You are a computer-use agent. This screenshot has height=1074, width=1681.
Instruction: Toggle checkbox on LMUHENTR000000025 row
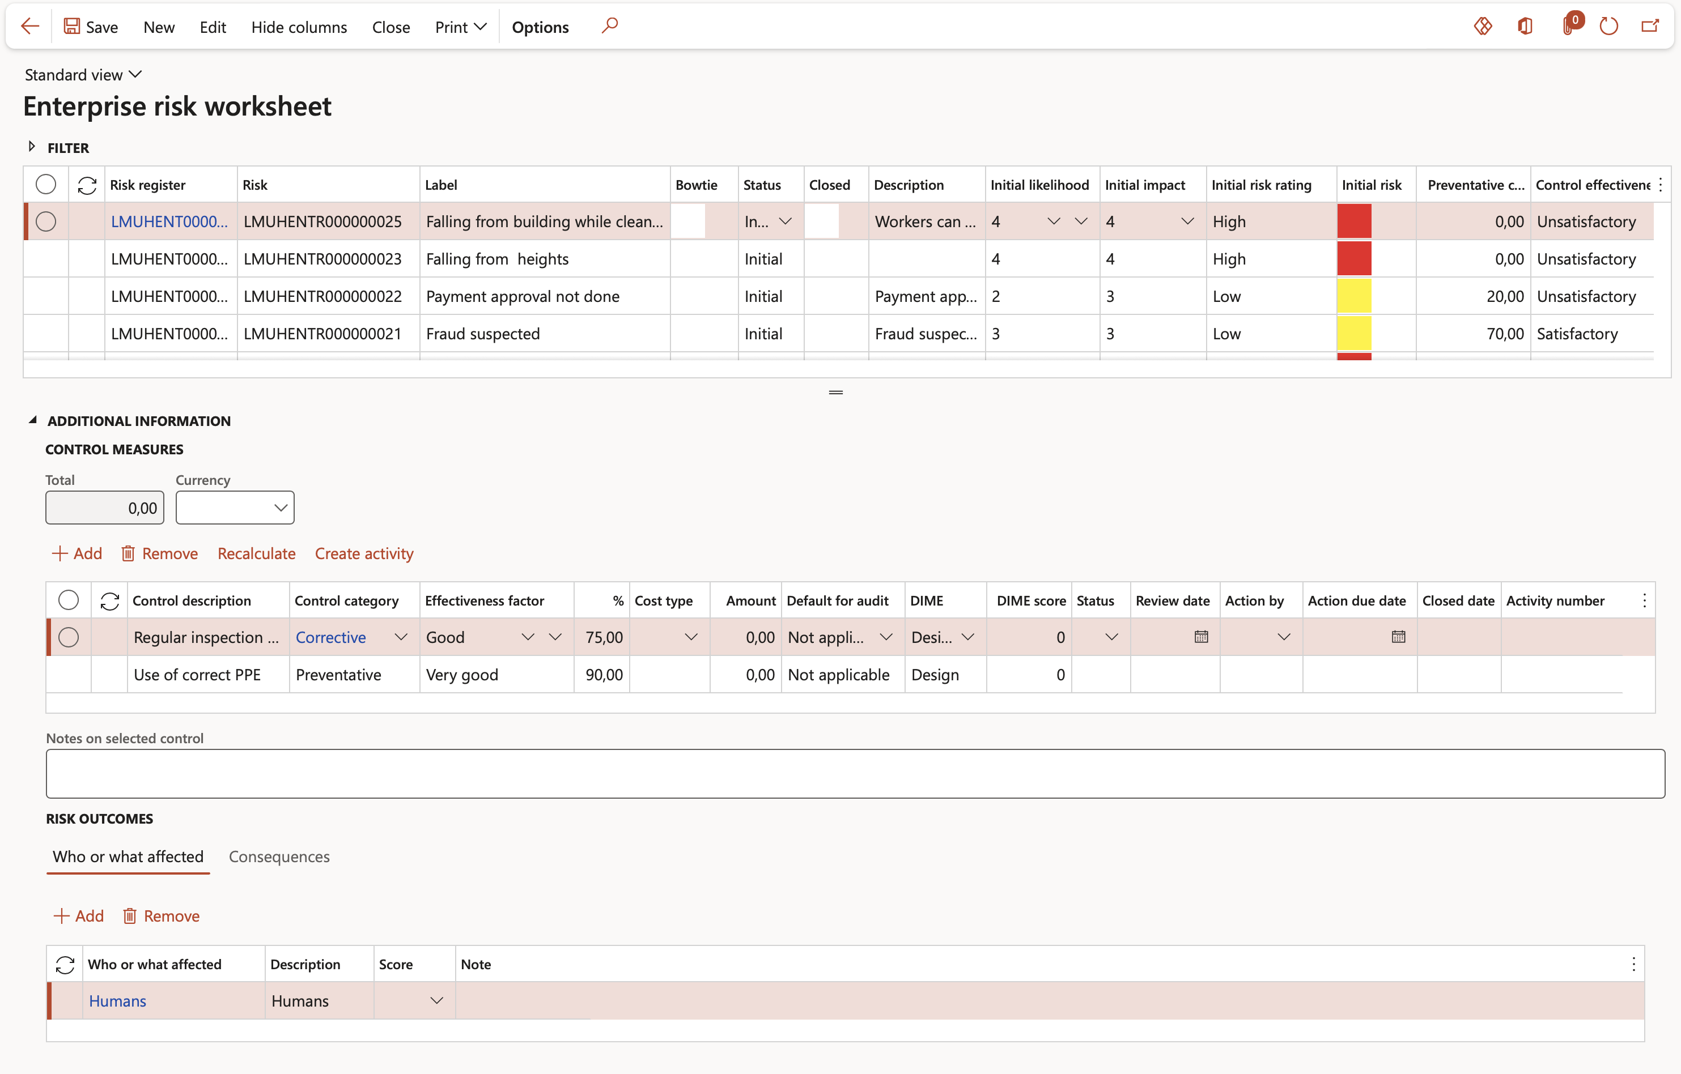pos(46,221)
